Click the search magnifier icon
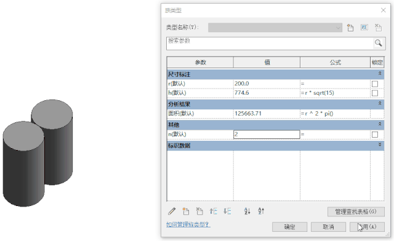 379,43
